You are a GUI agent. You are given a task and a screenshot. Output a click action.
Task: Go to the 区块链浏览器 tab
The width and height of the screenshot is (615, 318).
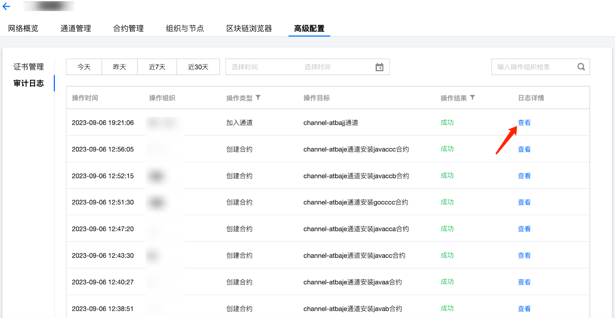[249, 28]
